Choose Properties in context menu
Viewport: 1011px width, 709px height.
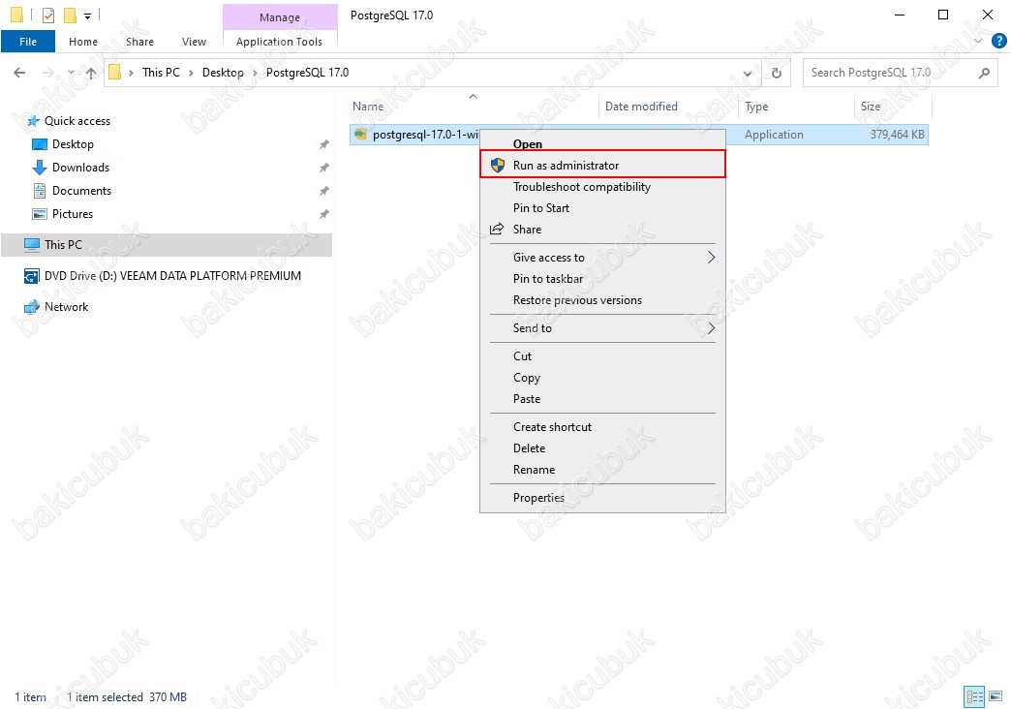pos(602,498)
